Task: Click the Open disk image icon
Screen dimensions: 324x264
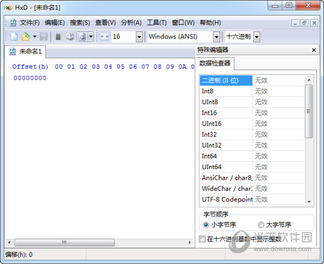Action: click(82, 37)
